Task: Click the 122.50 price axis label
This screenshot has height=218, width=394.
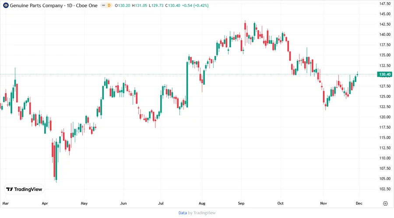Action: point(385,107)
